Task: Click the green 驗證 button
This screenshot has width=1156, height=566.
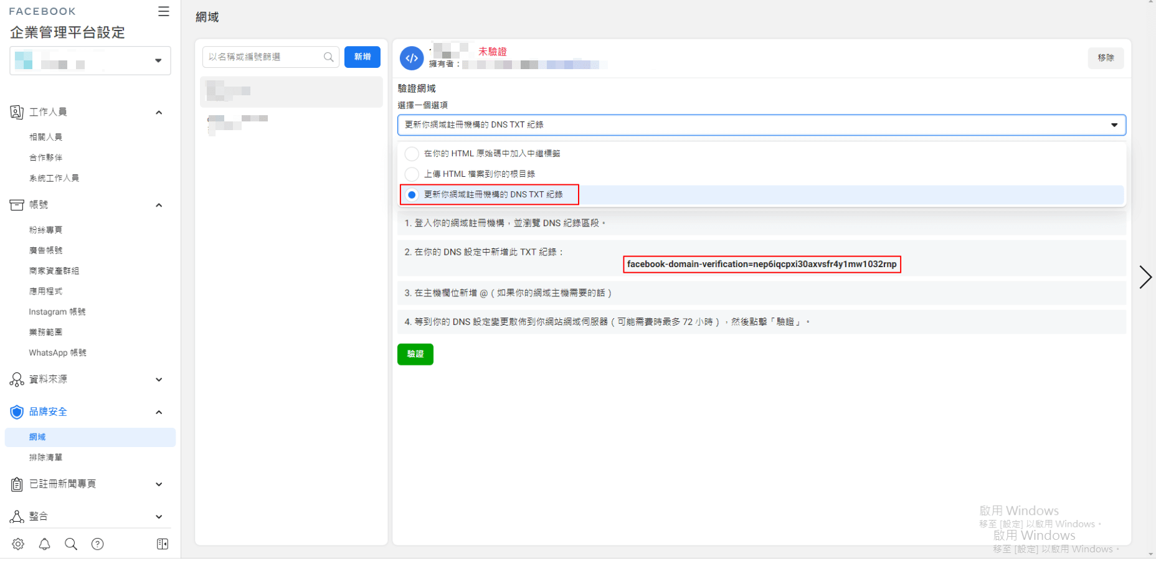Action: click(415, 354)
